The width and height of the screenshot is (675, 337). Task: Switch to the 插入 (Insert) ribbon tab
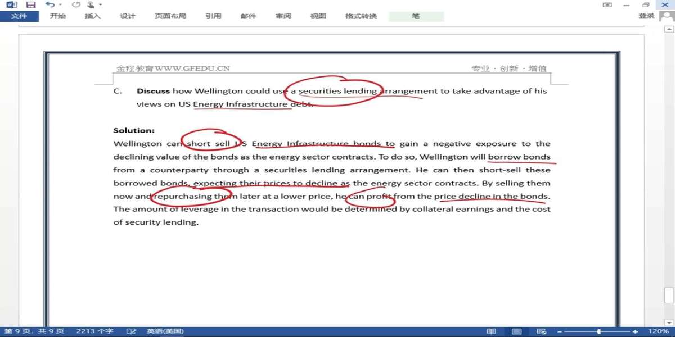[x=93, y=16]
